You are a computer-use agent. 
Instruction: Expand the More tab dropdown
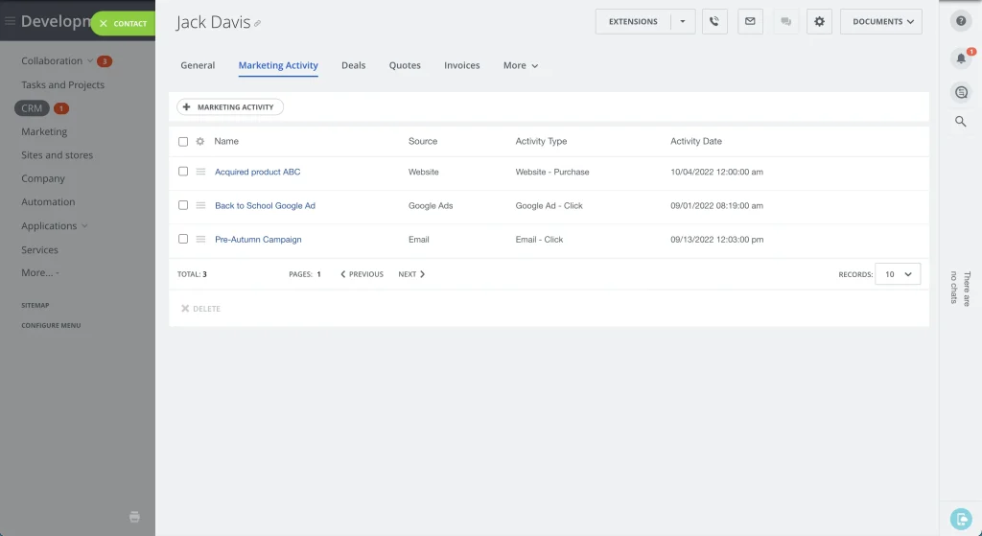point(521,65)
